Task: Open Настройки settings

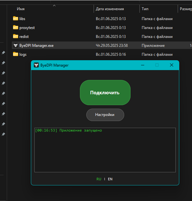Action: (105, 115)
